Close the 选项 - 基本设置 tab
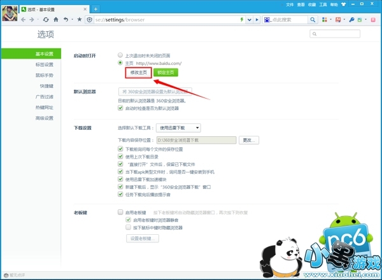 click(85, 10)
